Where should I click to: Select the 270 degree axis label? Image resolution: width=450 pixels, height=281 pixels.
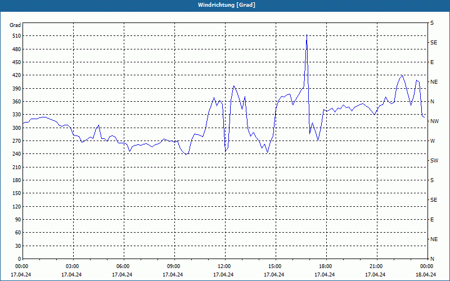(17, 141)
